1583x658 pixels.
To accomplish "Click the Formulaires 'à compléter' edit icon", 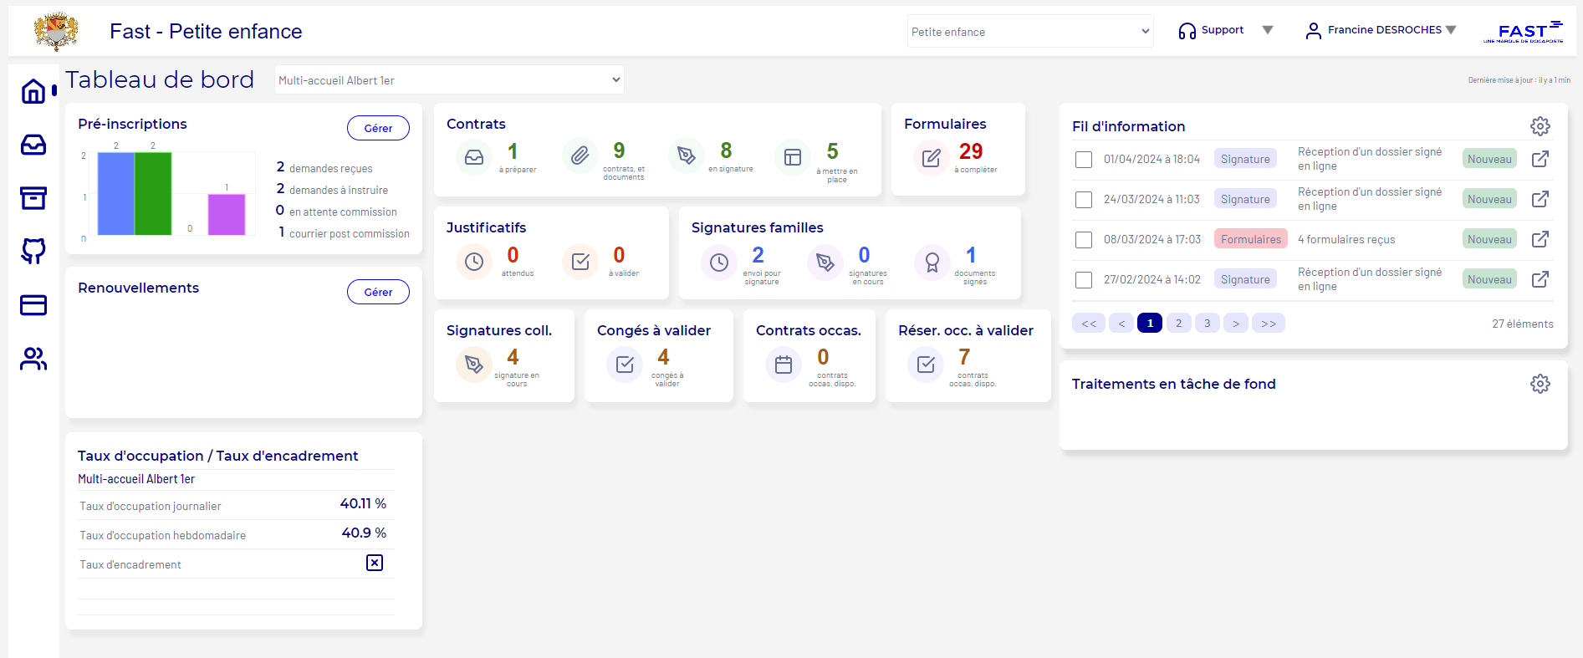I will click(931, 157).
